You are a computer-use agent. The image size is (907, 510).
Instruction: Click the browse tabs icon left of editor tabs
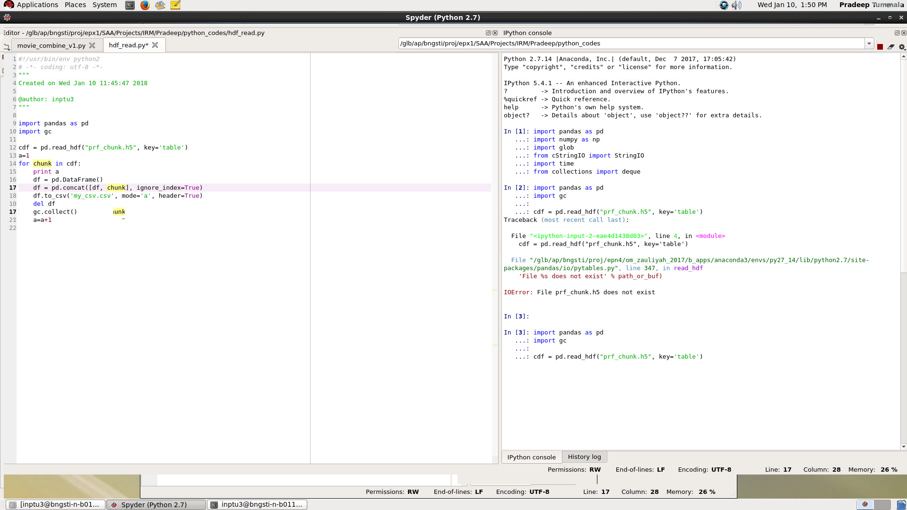(x=7, y=46)
